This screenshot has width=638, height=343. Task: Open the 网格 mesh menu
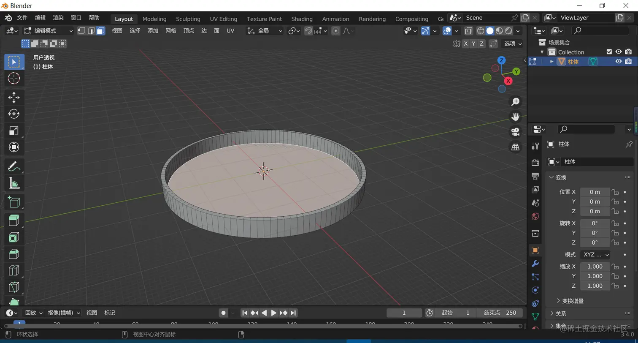(x=170, y=31)
